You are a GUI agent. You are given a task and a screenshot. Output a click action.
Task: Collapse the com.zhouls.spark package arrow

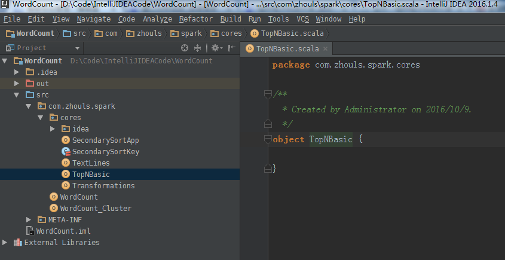[28, 106]
